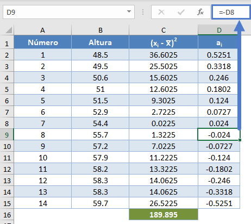Select column D header

click(219, 30)
